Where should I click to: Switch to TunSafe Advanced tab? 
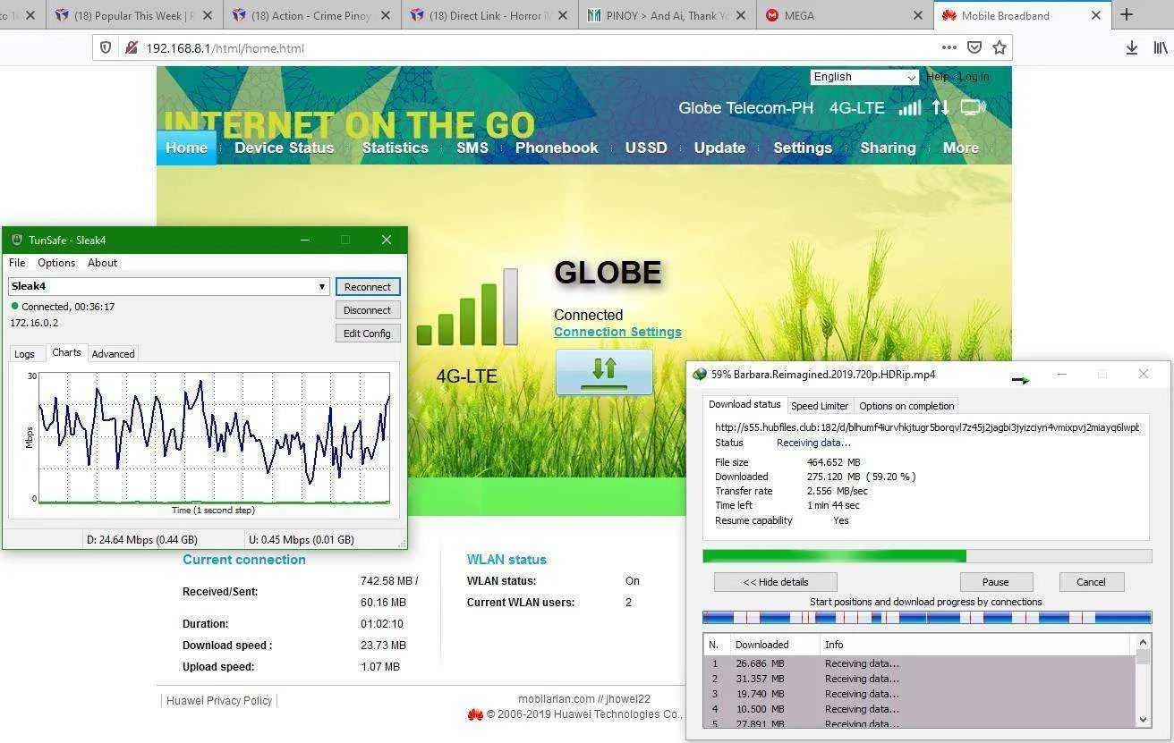click(113, 354)
